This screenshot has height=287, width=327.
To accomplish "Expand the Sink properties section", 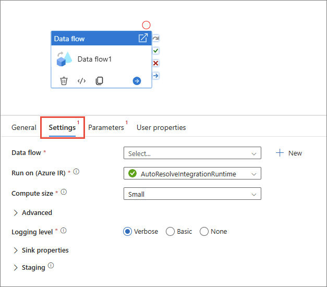I will click(x=41, y=250).
